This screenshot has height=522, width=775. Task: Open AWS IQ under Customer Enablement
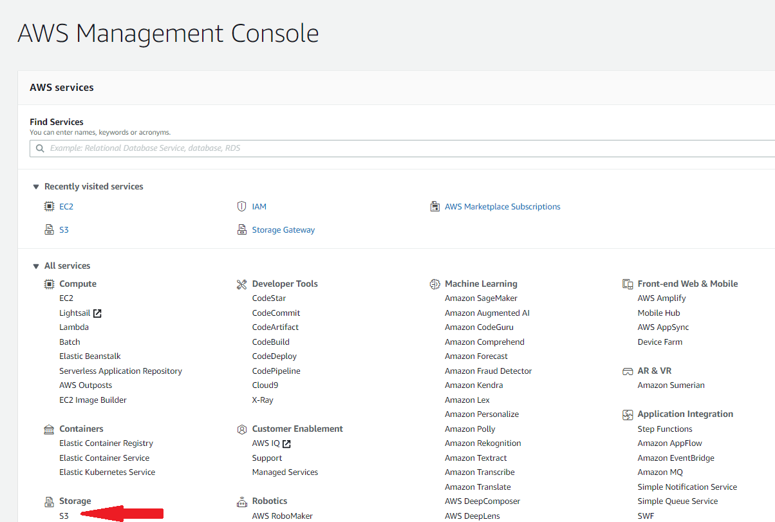[x=266, y=443]
